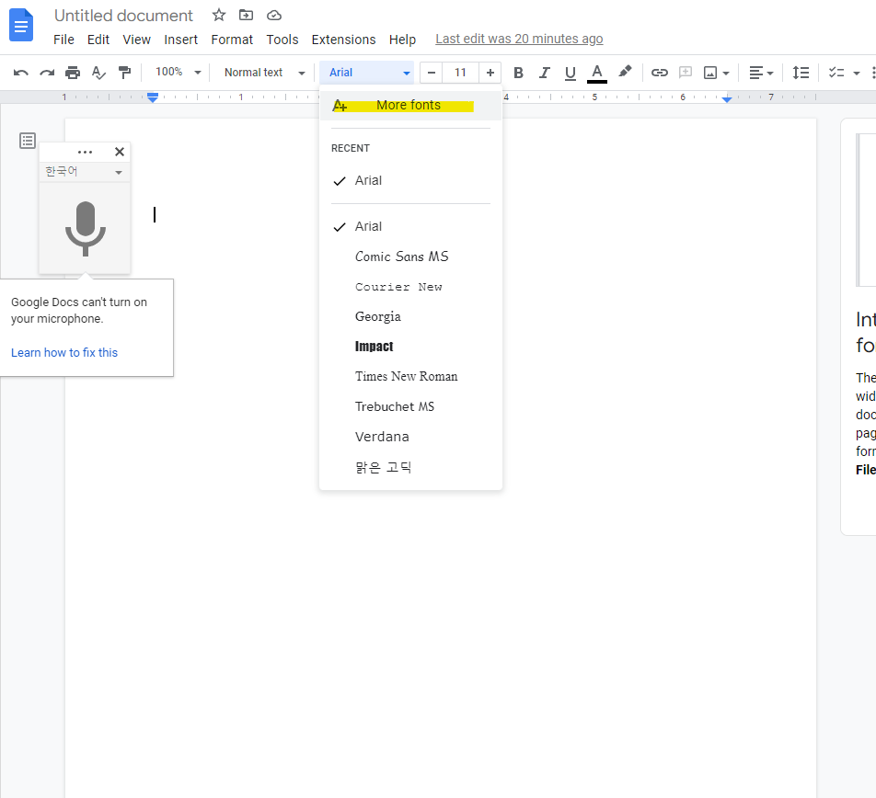876x798 pixels.
Task: Select Trebuchet MS font
Action: (410, 406)
